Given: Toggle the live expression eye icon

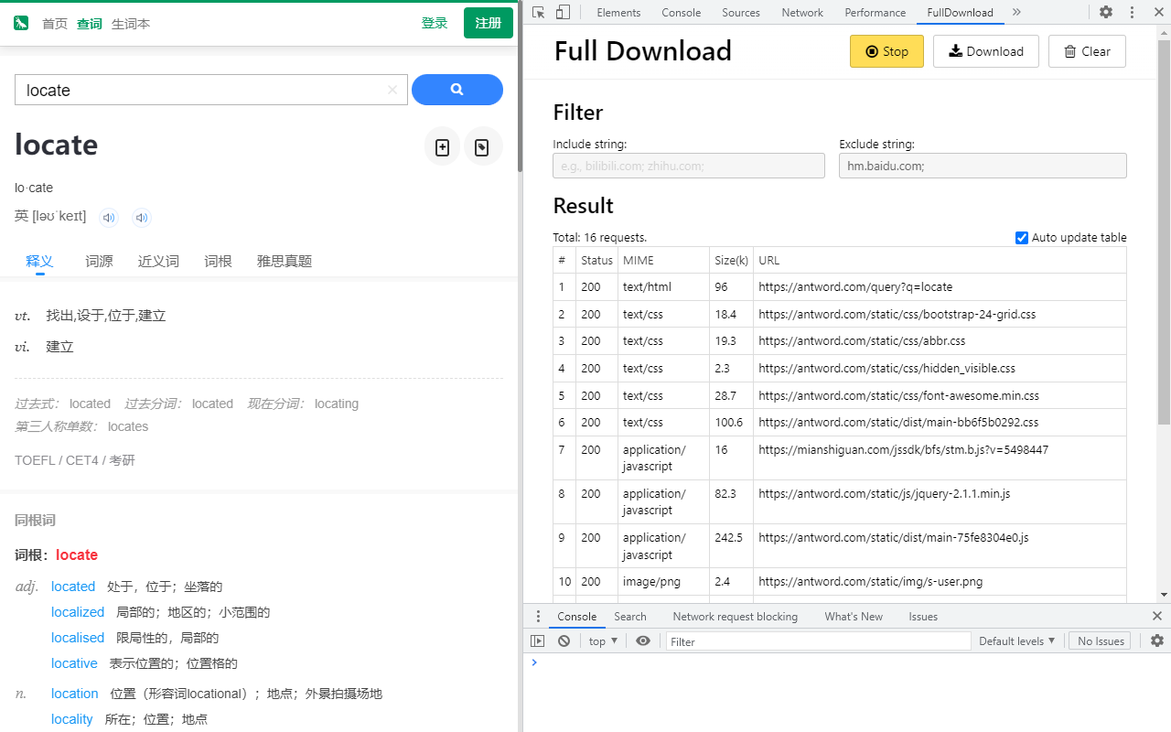Looking at the screenshot, I should (x=643, y=640).
